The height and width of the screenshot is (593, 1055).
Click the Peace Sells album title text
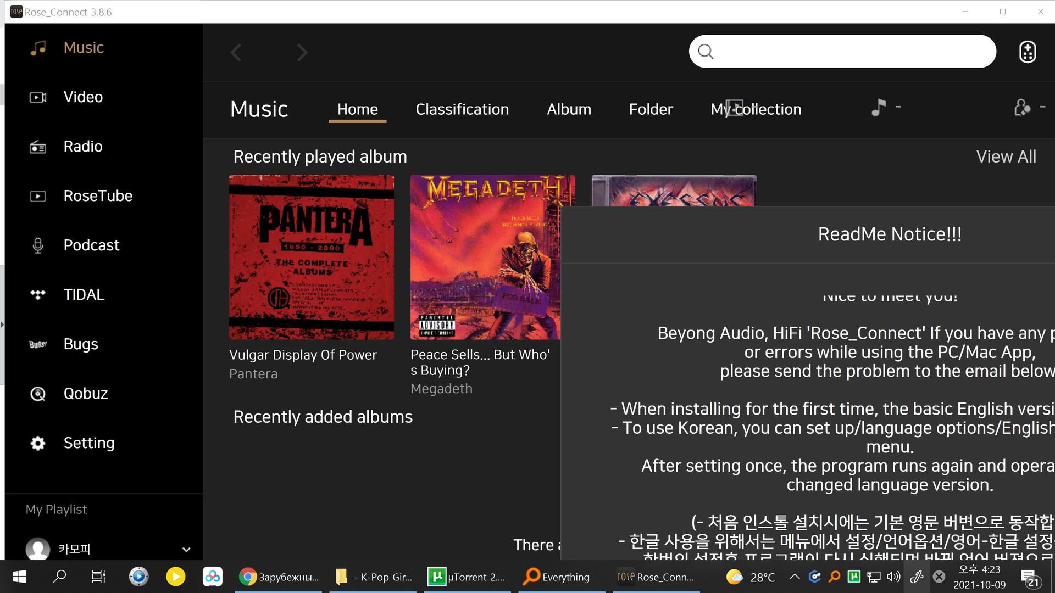coord(480,362)
